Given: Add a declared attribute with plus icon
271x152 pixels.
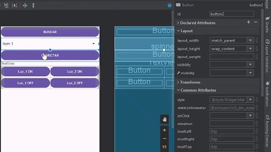Looking at the screenshot, I should (x=249, y=22).
